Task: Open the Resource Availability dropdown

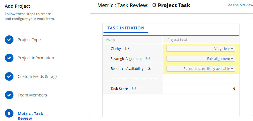Action: pos(201,69)
